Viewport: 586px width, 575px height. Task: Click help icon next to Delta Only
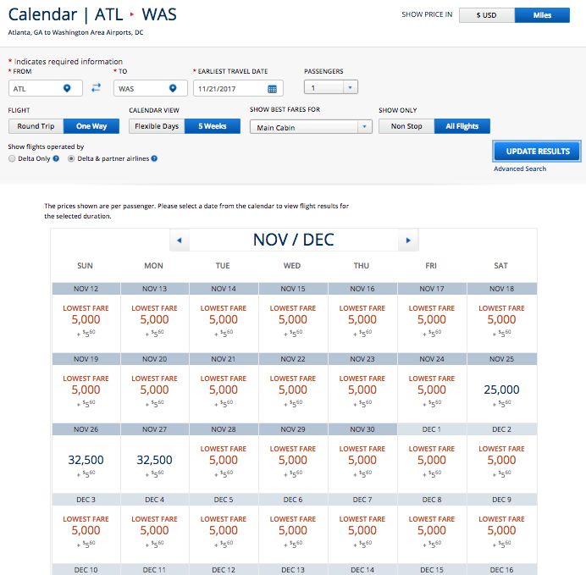tap(56, 158)
